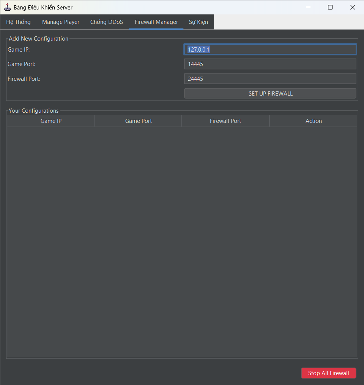Click the 'Game Port:' label

point(22,64)
